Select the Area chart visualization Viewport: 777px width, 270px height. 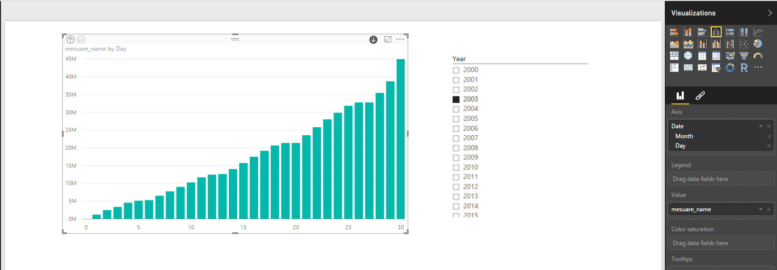coord(674,44)
